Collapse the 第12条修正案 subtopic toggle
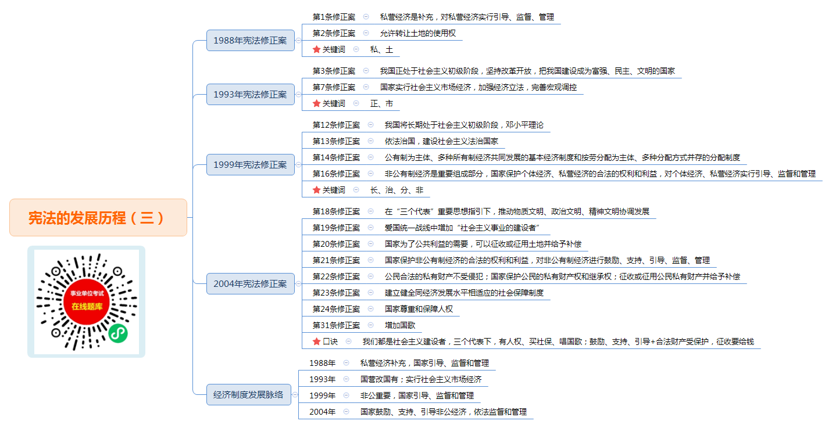The image size is (832, 428). coord(370,125)
